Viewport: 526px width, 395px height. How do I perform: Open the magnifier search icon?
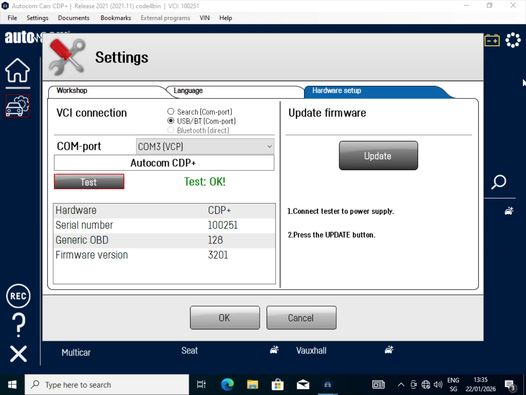[x=498, y=182]
